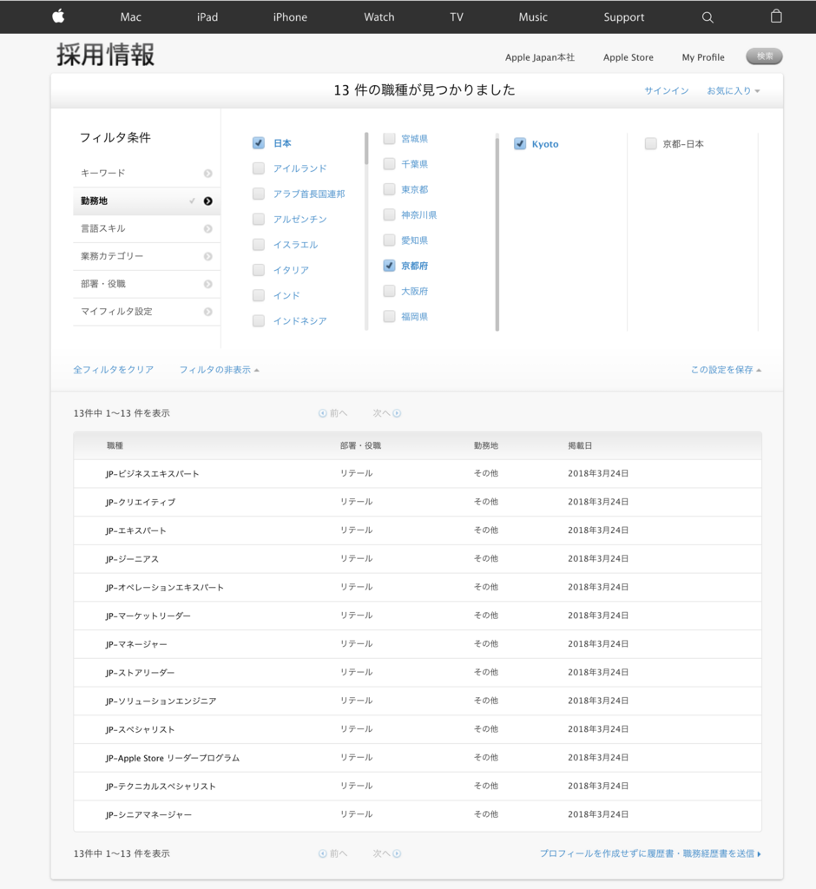
Task: Click arrow icon next to 部署・役職 filter
Action: tap(208, 284)
